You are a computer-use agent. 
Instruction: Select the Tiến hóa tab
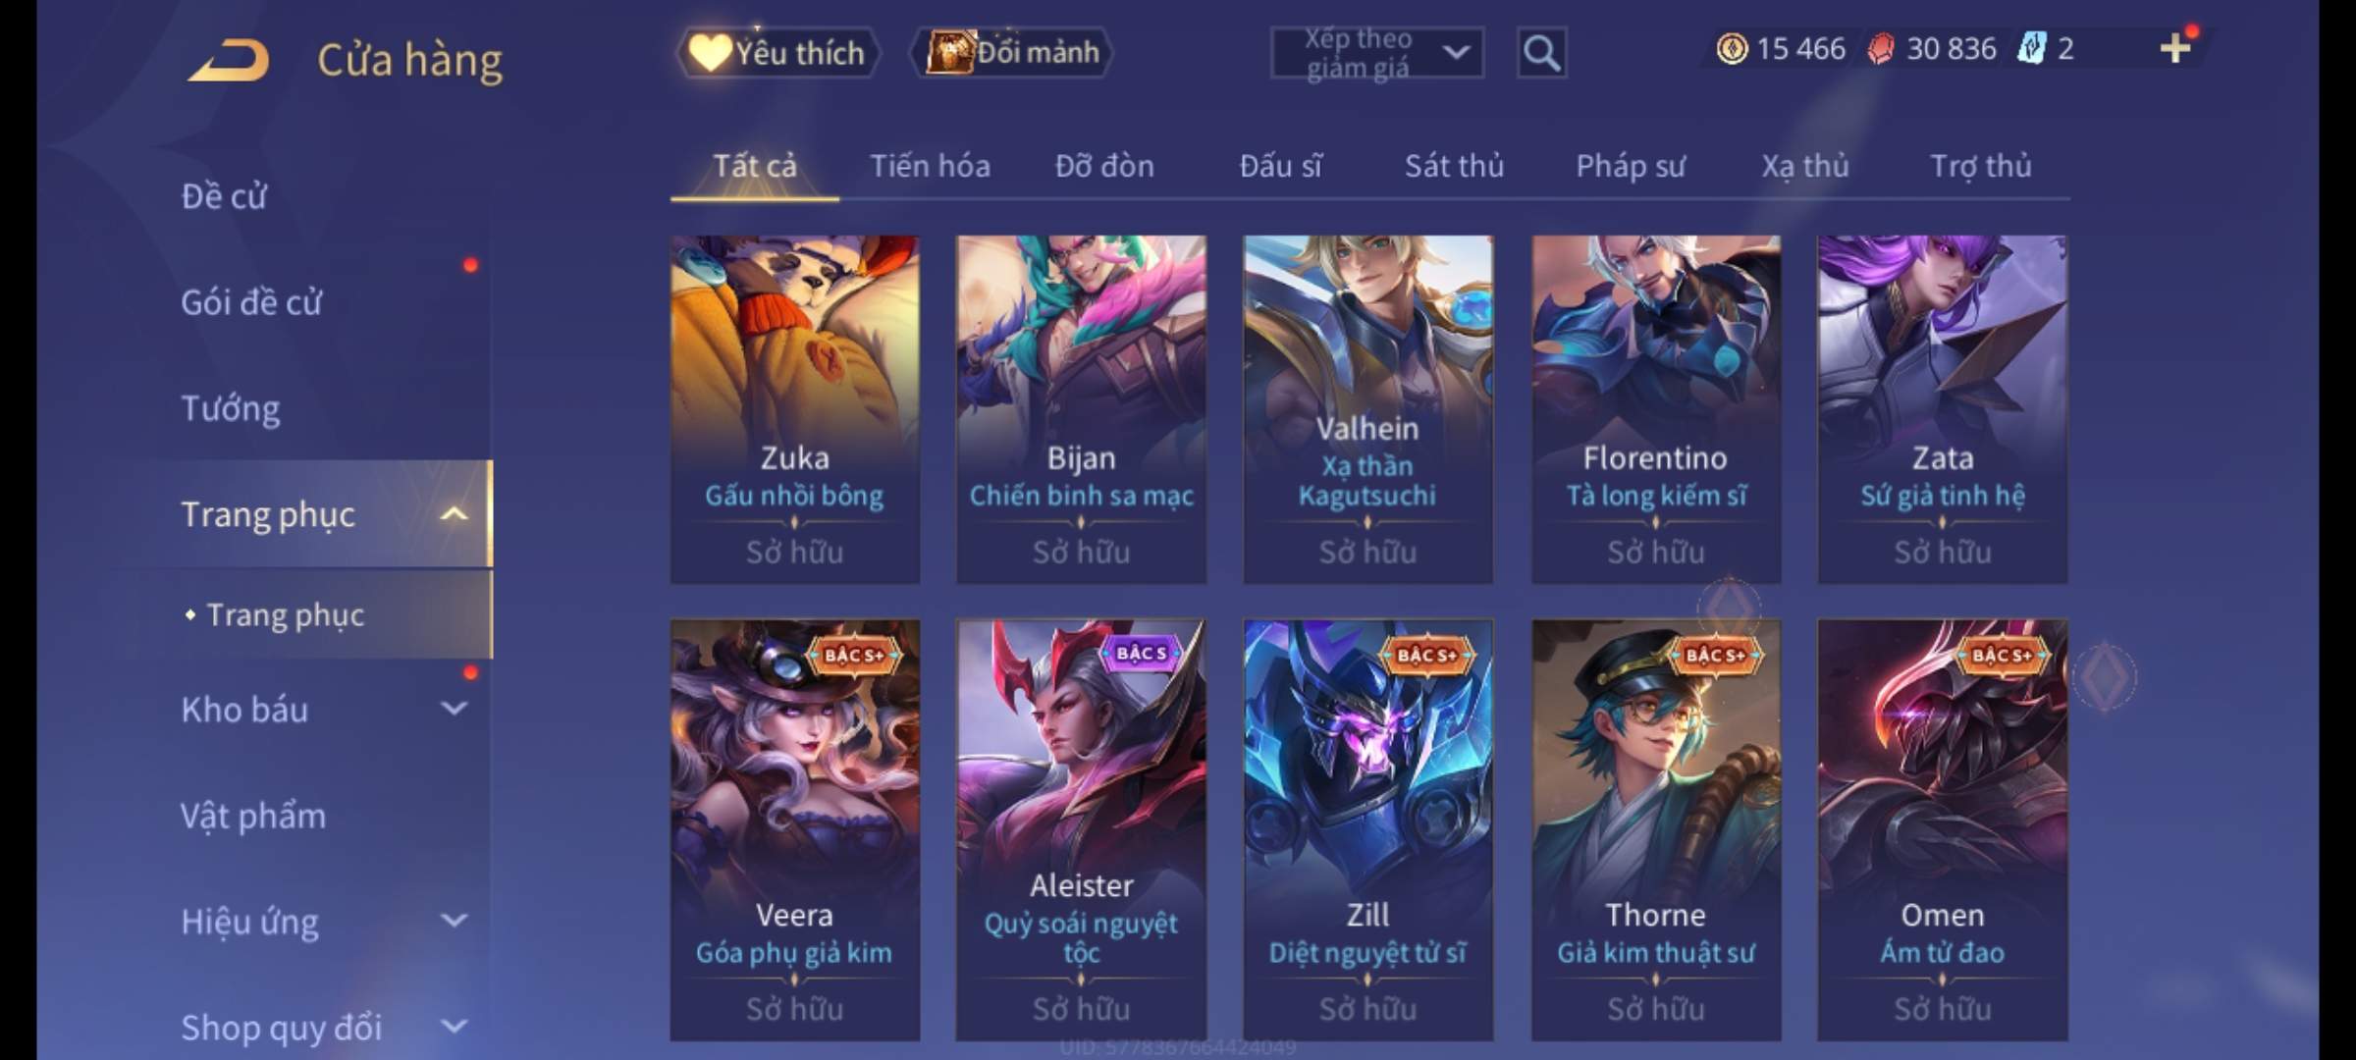pos(930,166)
